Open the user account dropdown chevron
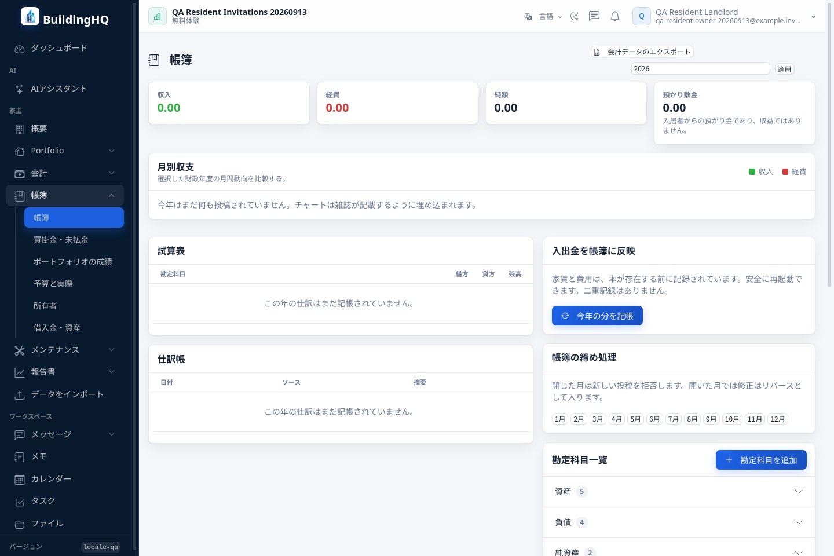The height and width of the screenshot is (556, 834). [813, 17]
